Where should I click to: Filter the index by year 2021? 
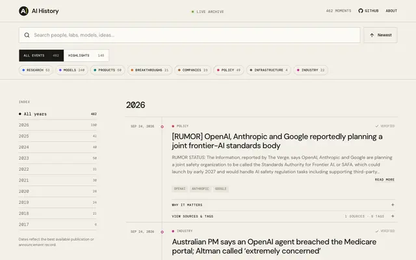tap(58, 181)
